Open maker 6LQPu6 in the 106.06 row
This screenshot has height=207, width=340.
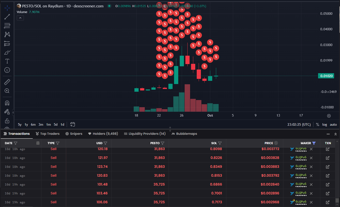tap(301, 202)
